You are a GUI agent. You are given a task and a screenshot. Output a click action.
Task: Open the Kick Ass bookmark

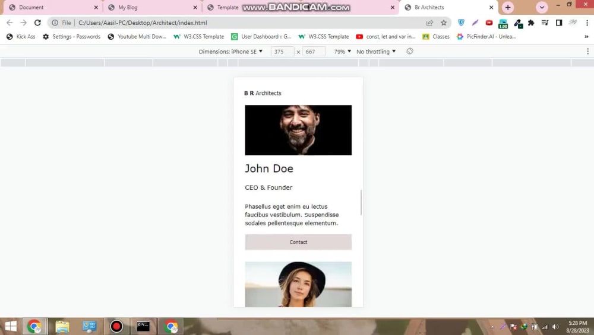pyautogui.click(x=21, y=37)
